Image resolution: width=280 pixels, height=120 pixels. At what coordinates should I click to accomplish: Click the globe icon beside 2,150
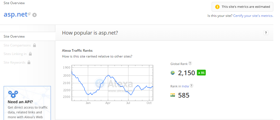tap(172, 73)
